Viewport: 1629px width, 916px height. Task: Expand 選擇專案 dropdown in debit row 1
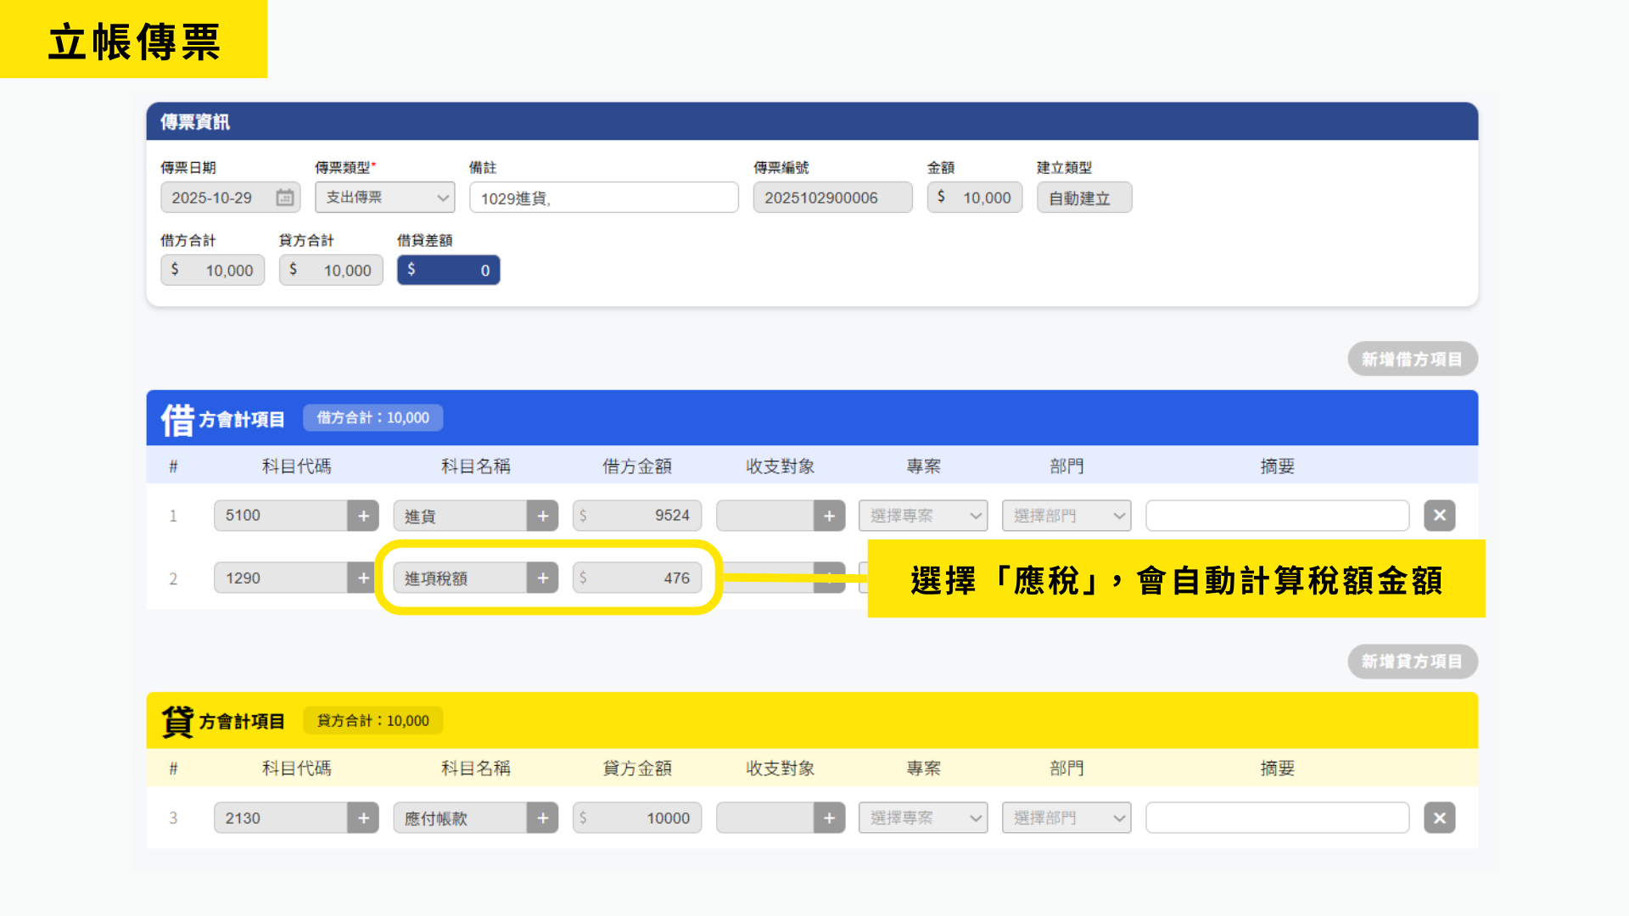coord(923,516)
